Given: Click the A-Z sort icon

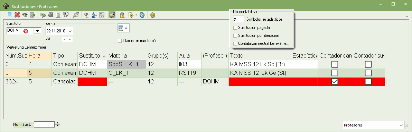Looking at the screenshot, I should (94, 15).
